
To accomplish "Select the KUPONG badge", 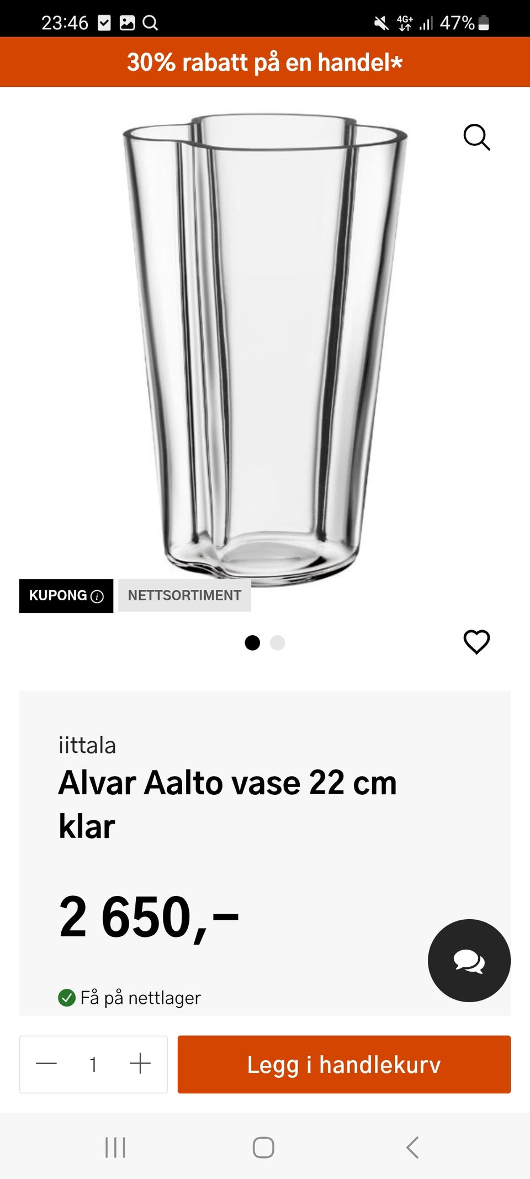I will [66, 596].
